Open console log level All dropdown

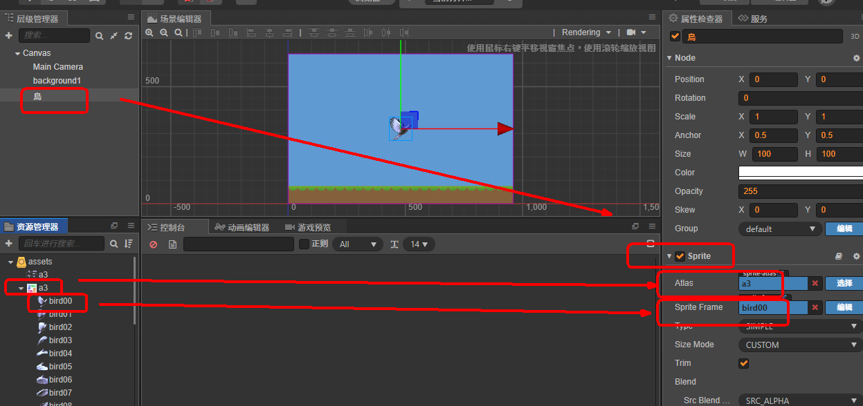coord(357,244)
